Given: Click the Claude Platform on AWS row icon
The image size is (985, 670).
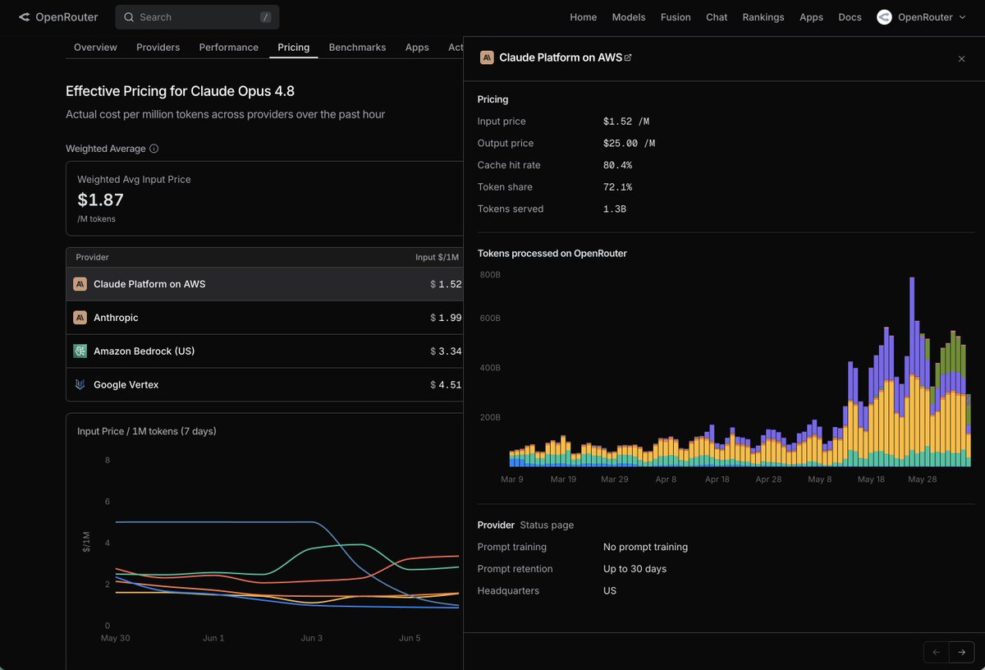Looking at the screenshot, I should (80, 284).
